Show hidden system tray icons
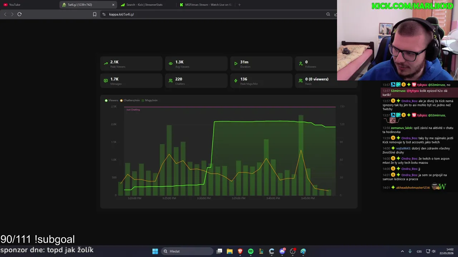 pos(402,251)
